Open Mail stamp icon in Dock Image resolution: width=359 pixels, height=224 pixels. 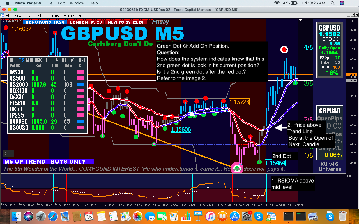(65, 216)
